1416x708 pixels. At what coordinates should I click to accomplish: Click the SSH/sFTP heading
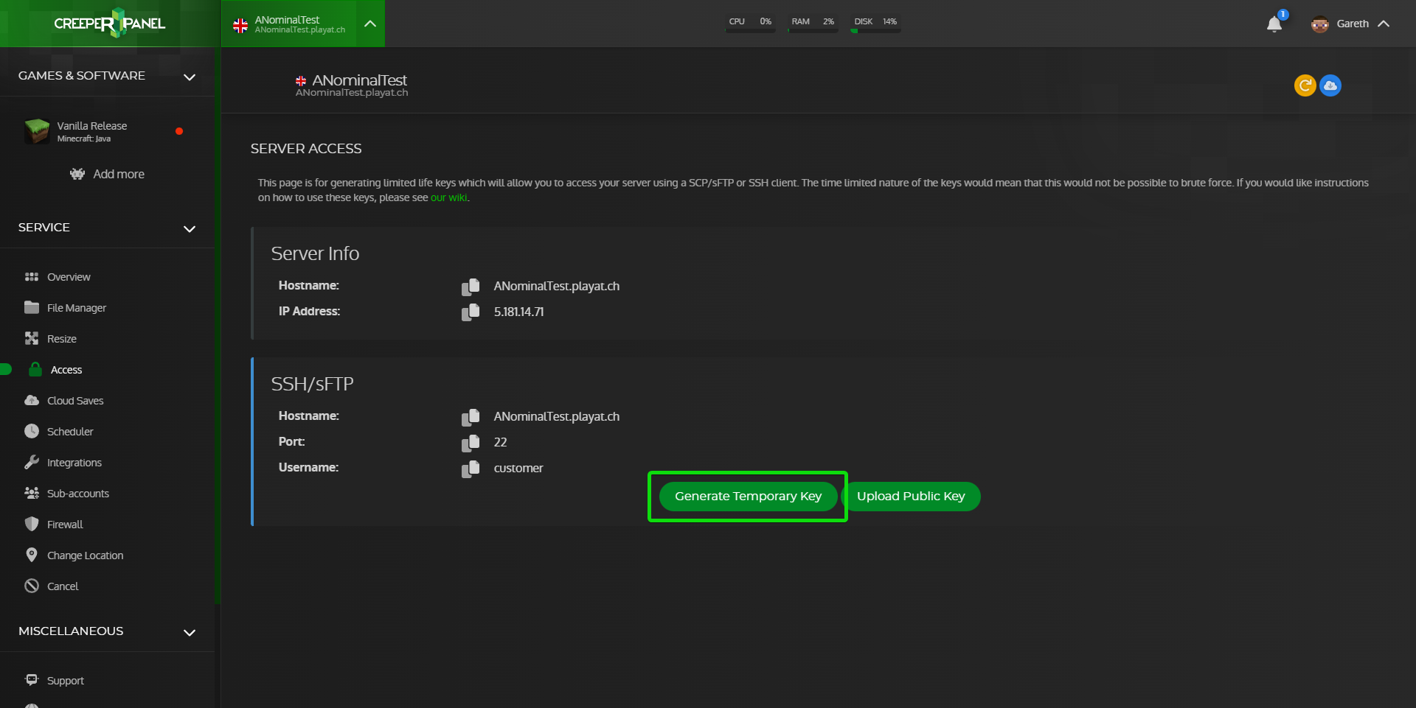pos(313,384)
